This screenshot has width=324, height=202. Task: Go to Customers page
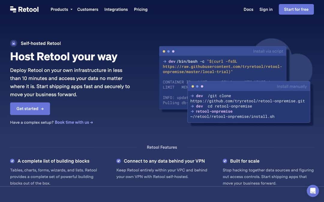tap(88, 9)
